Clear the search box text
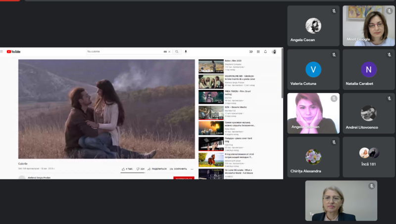 169,51
